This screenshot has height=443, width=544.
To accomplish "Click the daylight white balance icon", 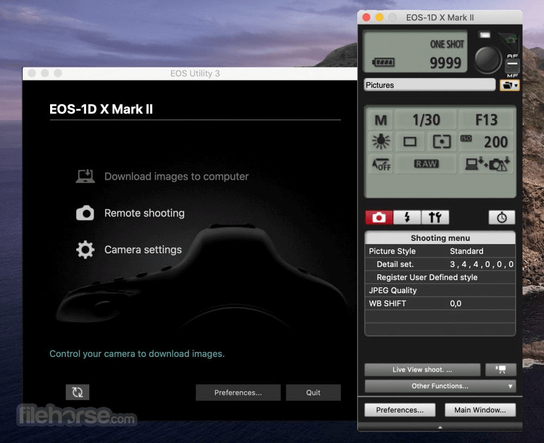I will click(x=381, y=141).
